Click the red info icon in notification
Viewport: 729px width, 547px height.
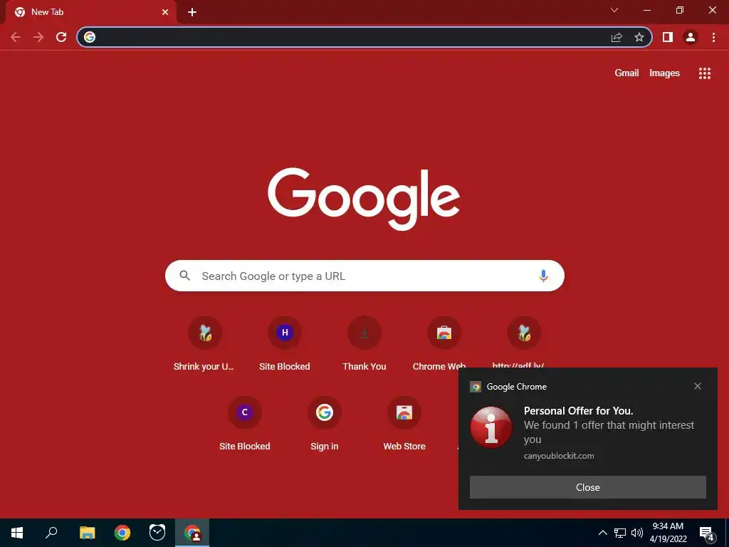(x=491, y=427)
